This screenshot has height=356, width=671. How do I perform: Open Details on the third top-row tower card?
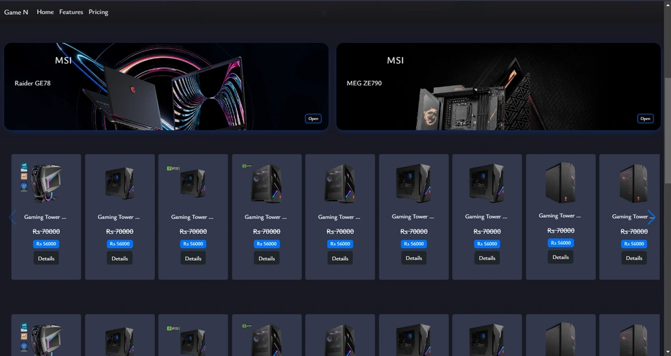(193, 258)
